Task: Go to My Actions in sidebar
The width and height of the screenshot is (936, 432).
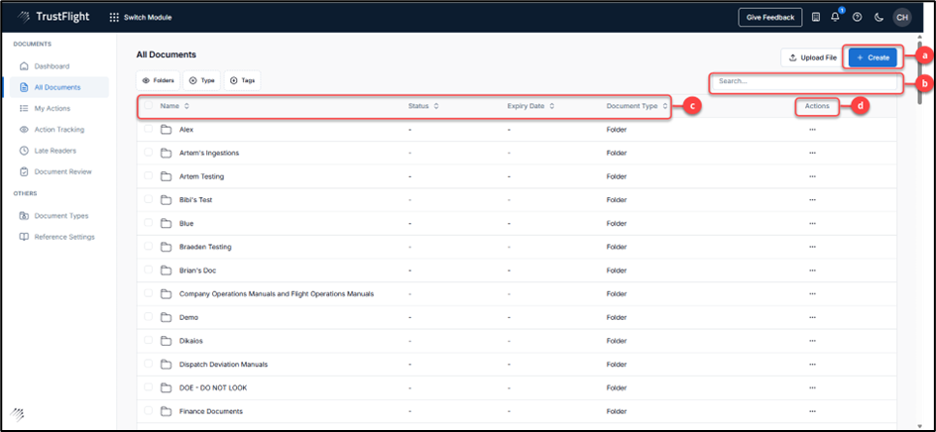Action: (x=53, y=108)
